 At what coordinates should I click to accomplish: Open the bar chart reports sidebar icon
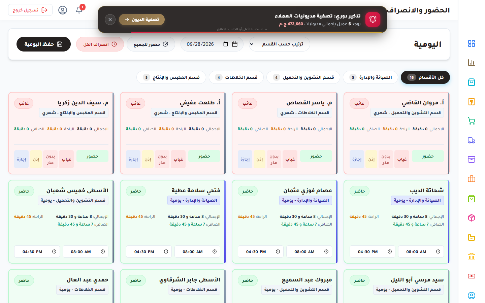(x=472, y=63)
